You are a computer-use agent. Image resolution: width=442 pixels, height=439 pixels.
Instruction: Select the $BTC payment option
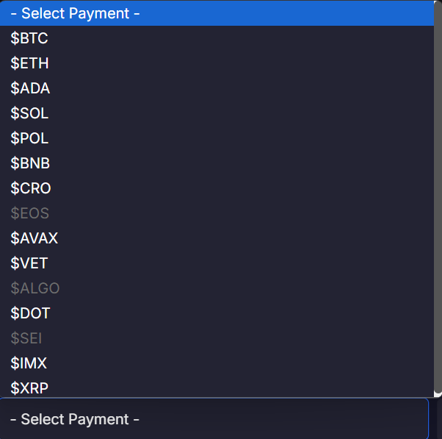pyautogui.click(x=217, y=38)
